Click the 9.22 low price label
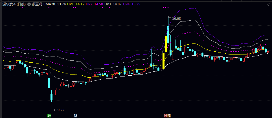272x118 pixels. tap(61, 110)
